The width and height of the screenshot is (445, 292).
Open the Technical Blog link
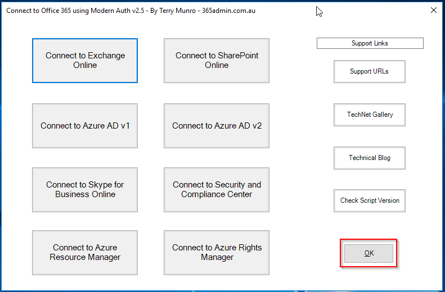click(x=369, y=158)
